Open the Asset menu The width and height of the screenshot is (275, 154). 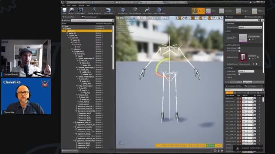(x=74, y=6)
